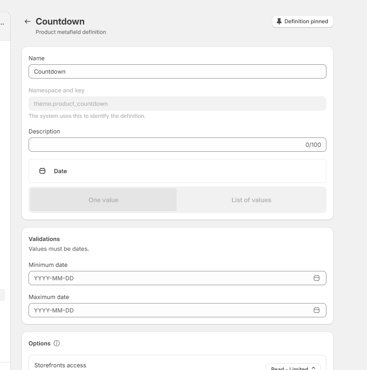Screen dimensions: 367x370
Task: Open the Minimum date calendar picker icon
Action: pyautogui.click(x=317, y=278)
